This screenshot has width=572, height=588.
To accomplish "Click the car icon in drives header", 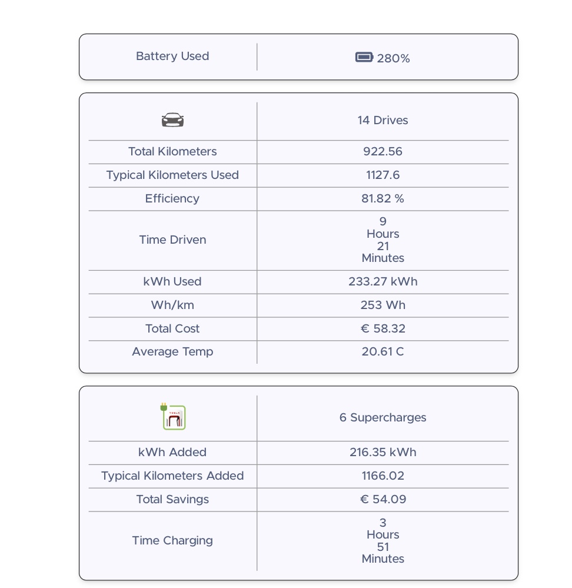I will tap(172, 121).
